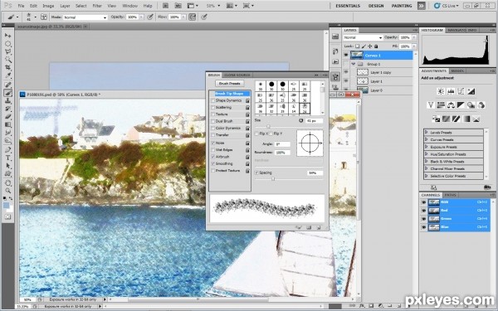Click the Lock transparent pixels icon

[x=357, y=46]
